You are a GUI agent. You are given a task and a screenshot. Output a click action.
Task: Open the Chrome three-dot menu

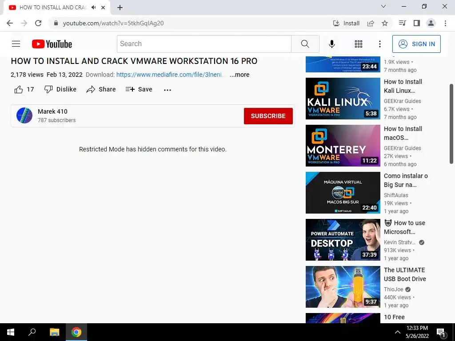[445, 23]
